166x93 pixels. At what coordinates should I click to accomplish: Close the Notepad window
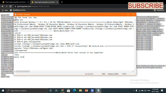pos(133,14)
